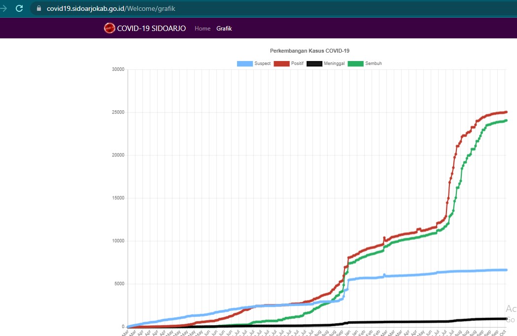The width and height of the screenshot is (517, 336).
Task: Click the blue Suspect legend color box
Action: [245, 63]
